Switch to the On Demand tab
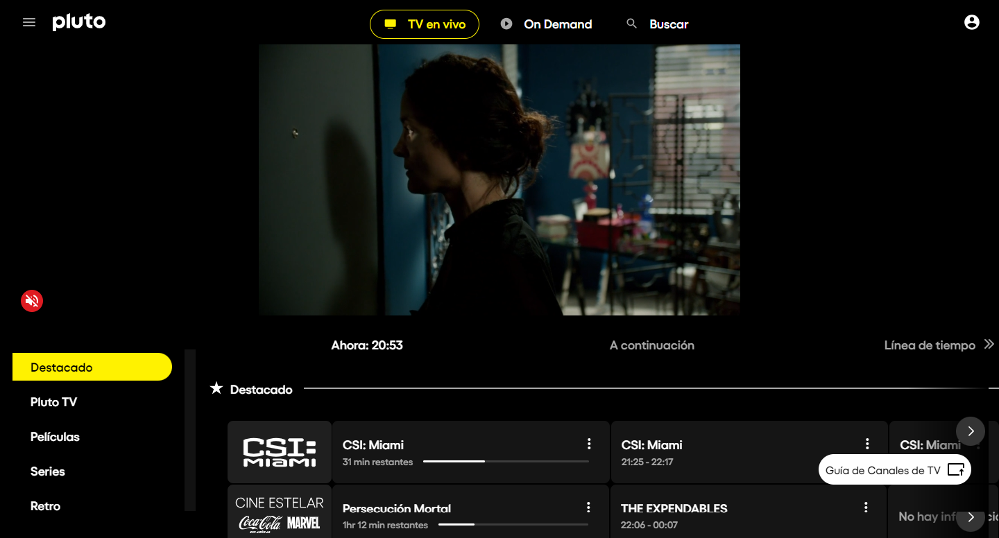Image resolution: width=999 pixels, height=538 pixels. [x=557, y=23]
